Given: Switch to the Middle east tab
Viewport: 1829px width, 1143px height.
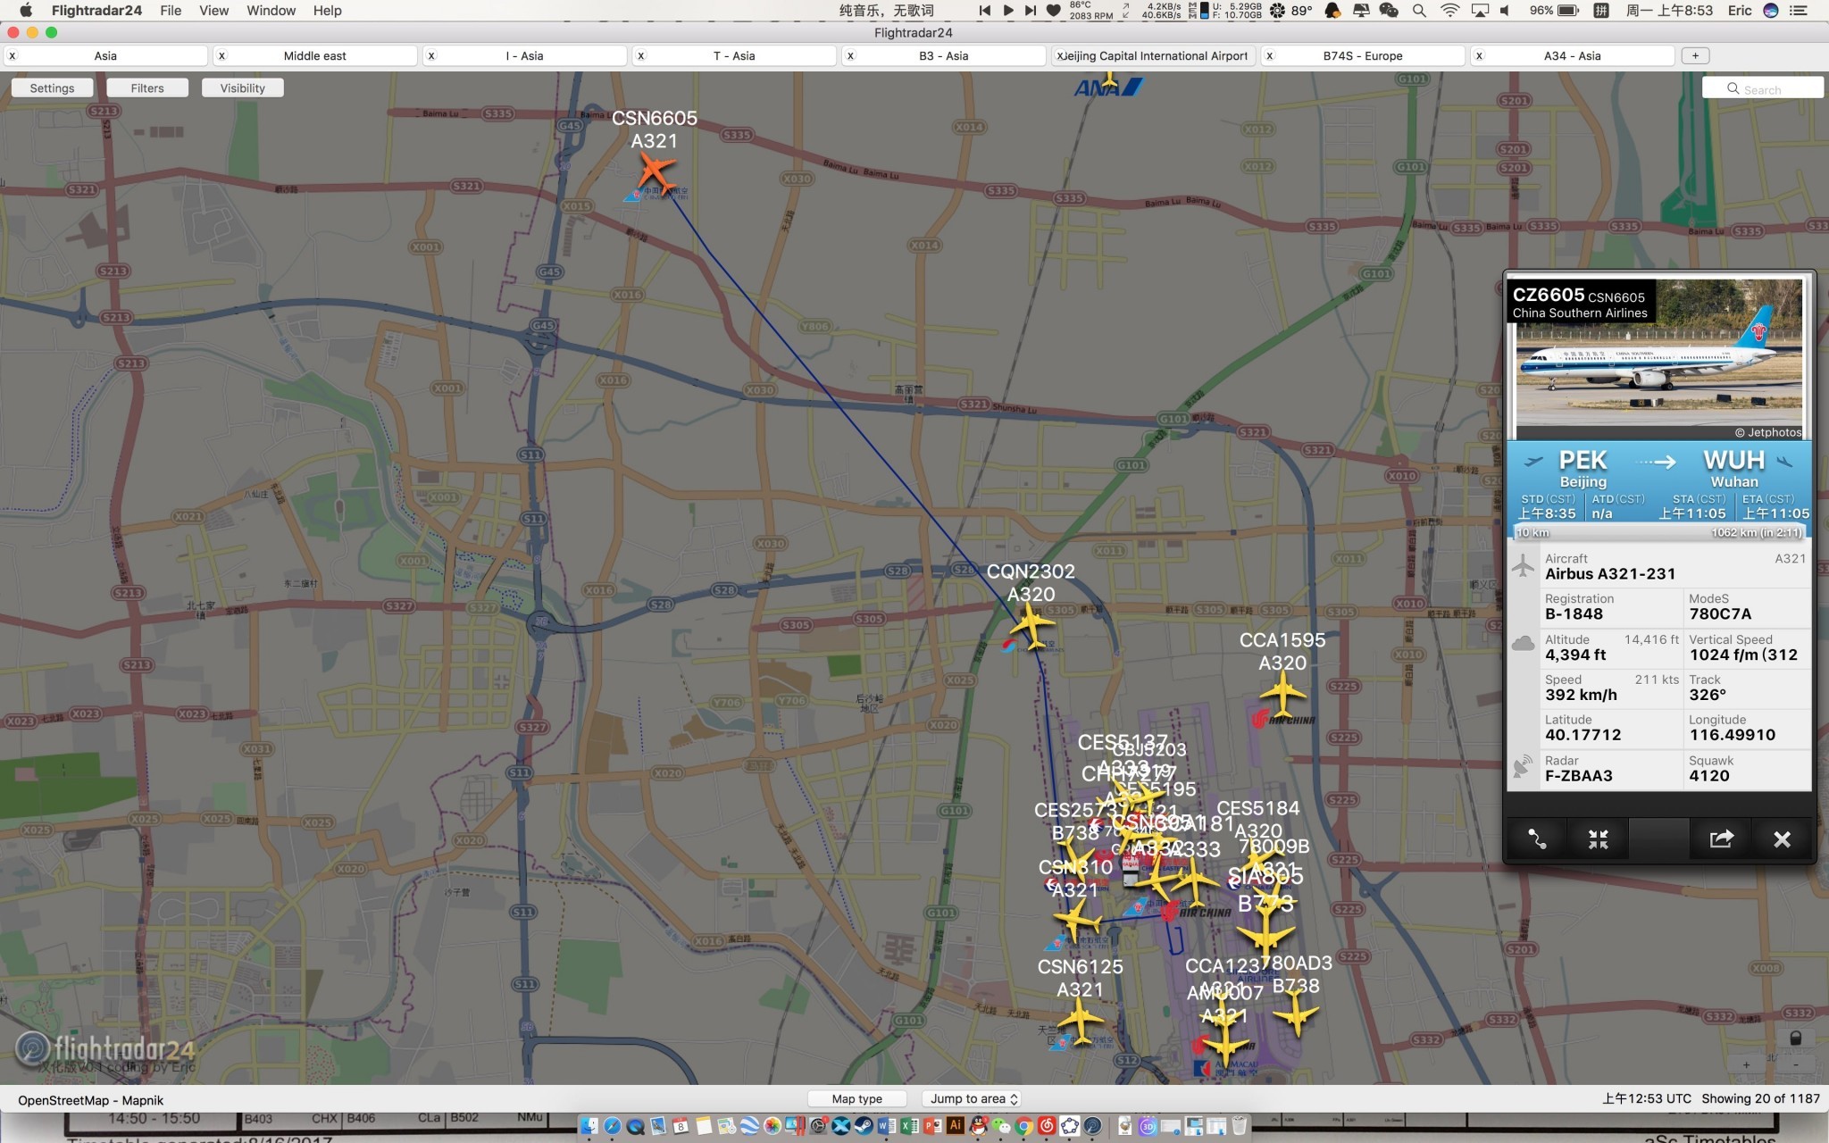Looking at the screenshot, I should coord(314,55).
